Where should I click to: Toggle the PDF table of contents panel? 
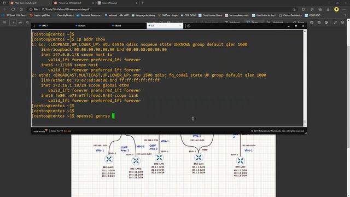pyautogui.click(x=4, y=22)
